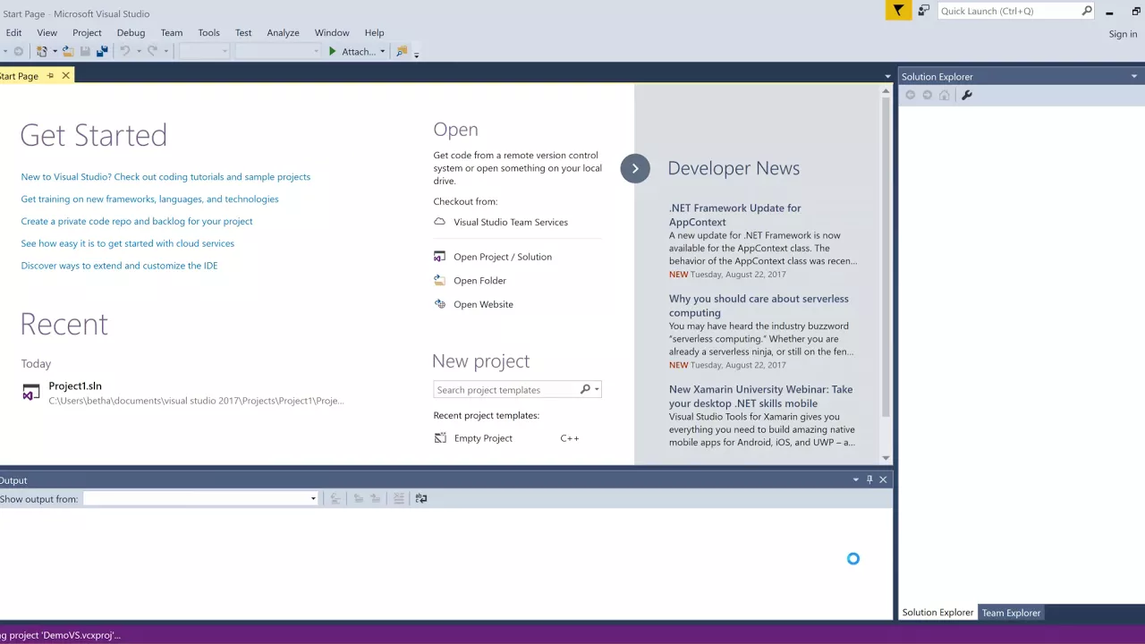Close the Start Page tab

point(65,76)
